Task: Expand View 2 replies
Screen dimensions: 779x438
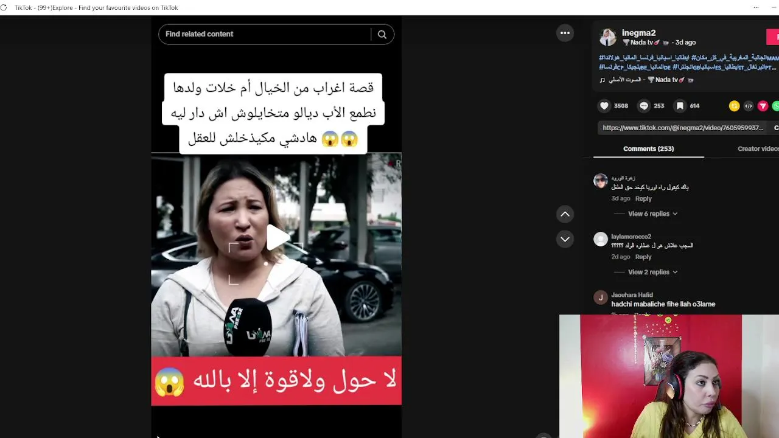Action: 652,272
